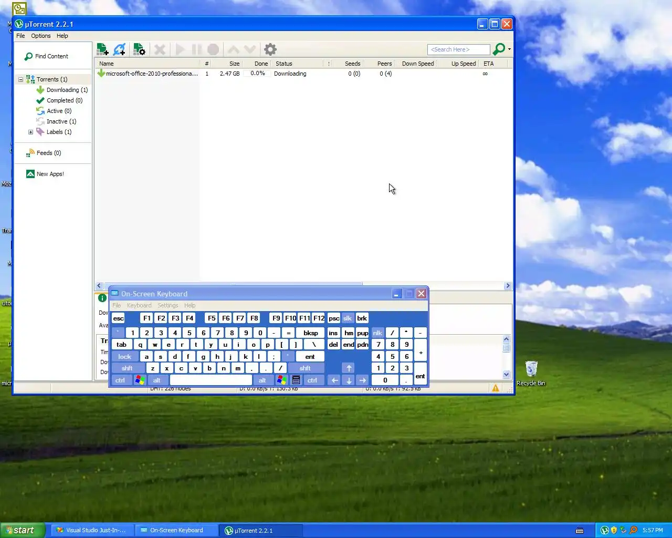Viewport: 672px width, 538px height.
Task: Click the green info tab icon
Action: pos(102,298)
